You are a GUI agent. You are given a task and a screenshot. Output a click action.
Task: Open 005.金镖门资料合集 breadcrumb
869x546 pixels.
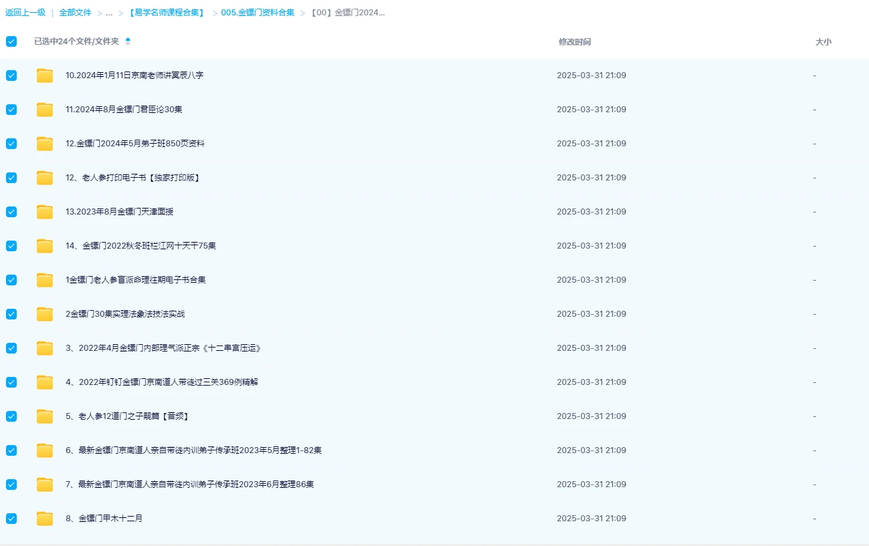point(258,13)
